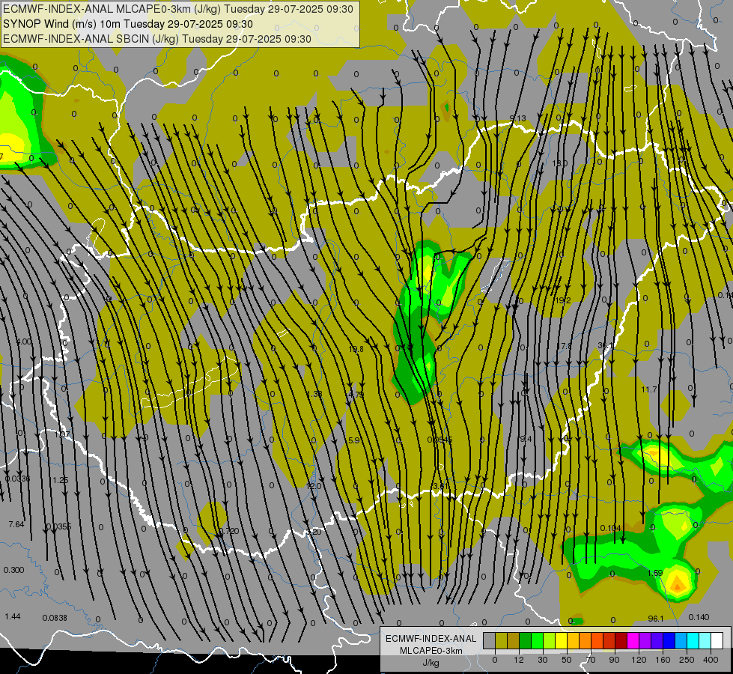Click map value 1.07
This screenshot has height=674, width=733.
point(62,434)
